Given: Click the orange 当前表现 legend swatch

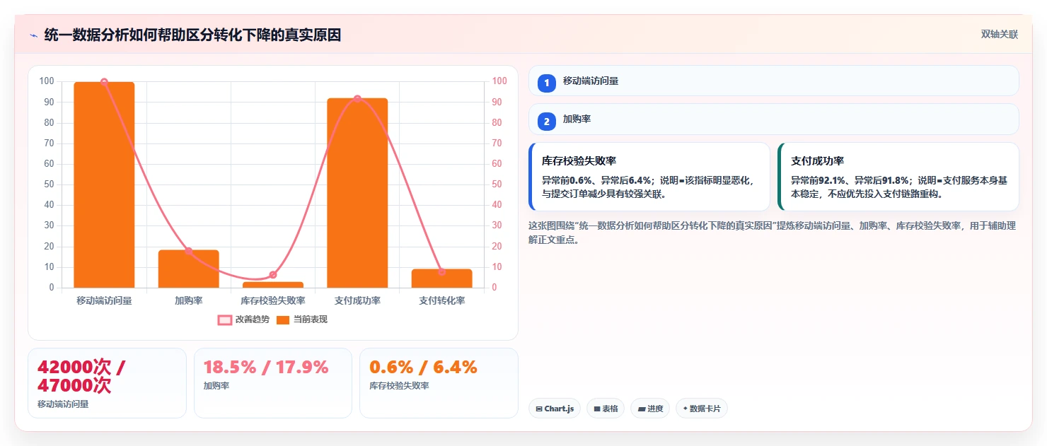Looking at the screenshot, I should point(283,319).
